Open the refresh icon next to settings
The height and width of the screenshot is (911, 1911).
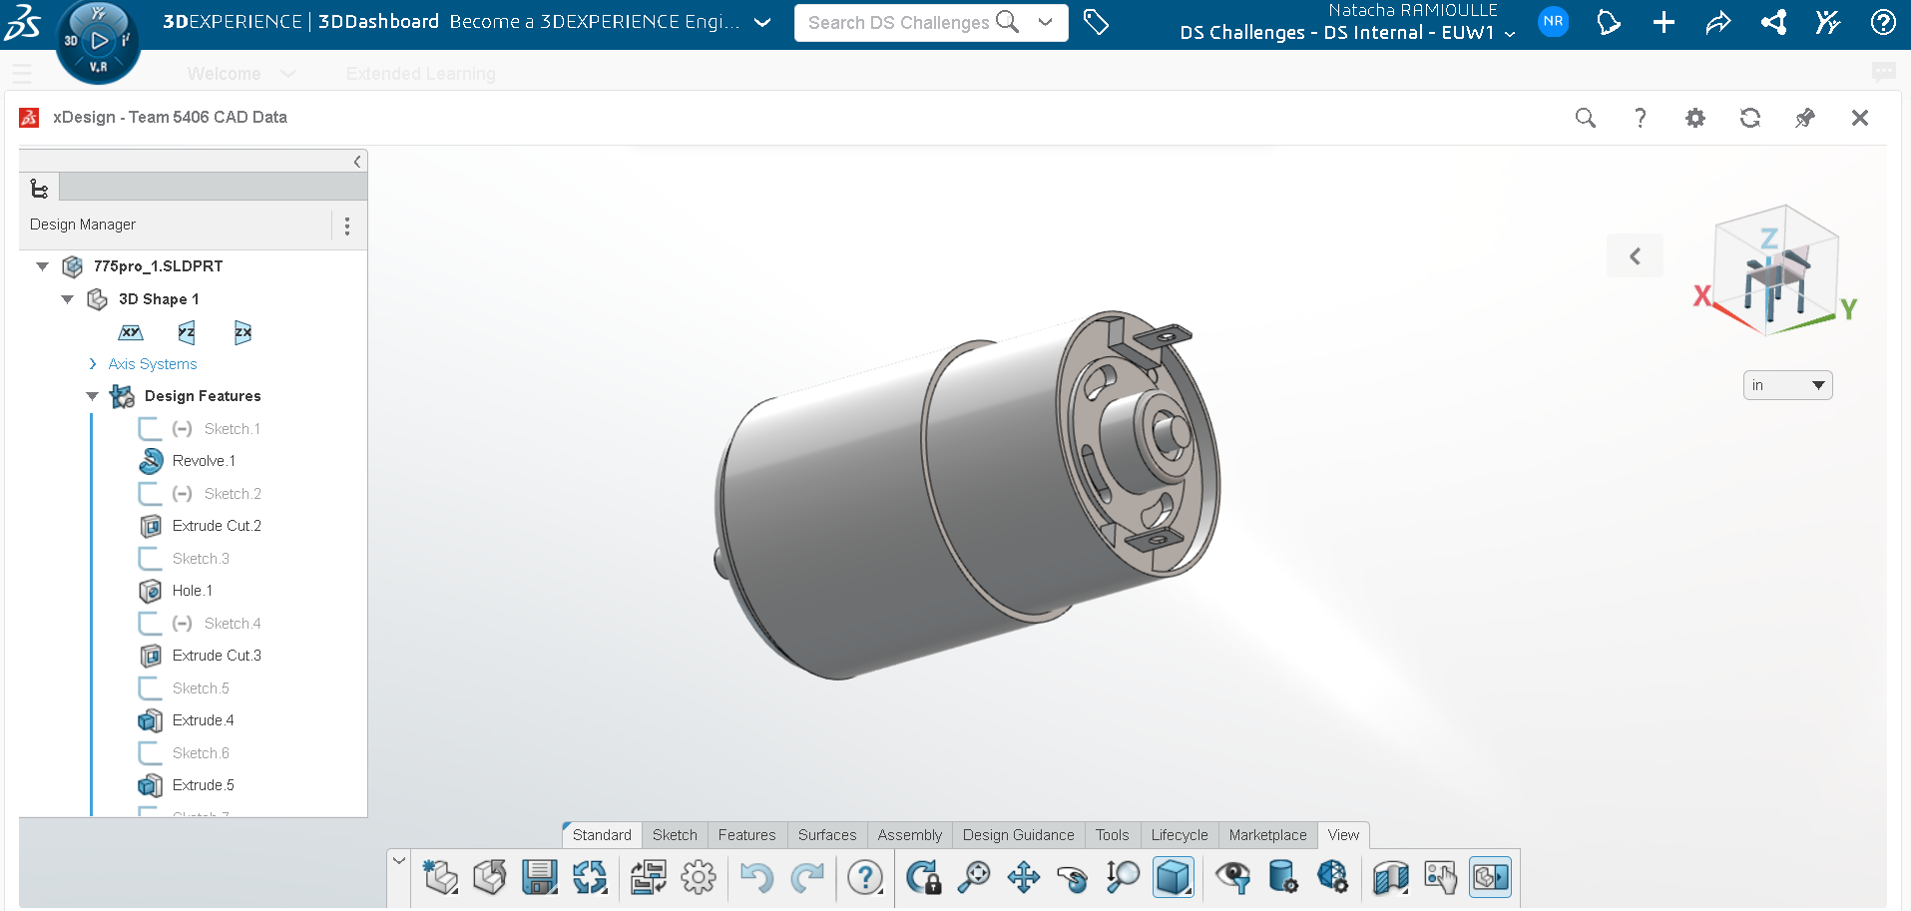point(1750,118)
